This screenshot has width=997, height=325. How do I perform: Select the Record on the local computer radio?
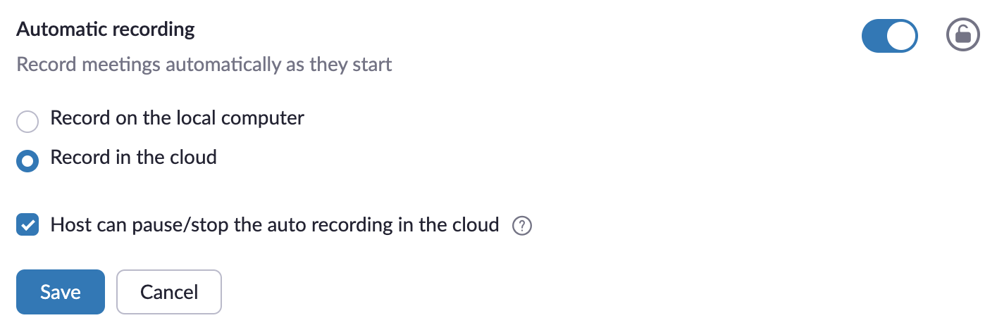[27, 122]
